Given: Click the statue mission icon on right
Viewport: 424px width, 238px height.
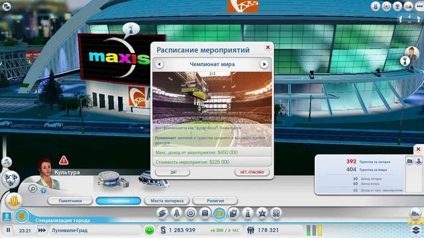Looking at the screenshot, I should click(x=405, y=61).
